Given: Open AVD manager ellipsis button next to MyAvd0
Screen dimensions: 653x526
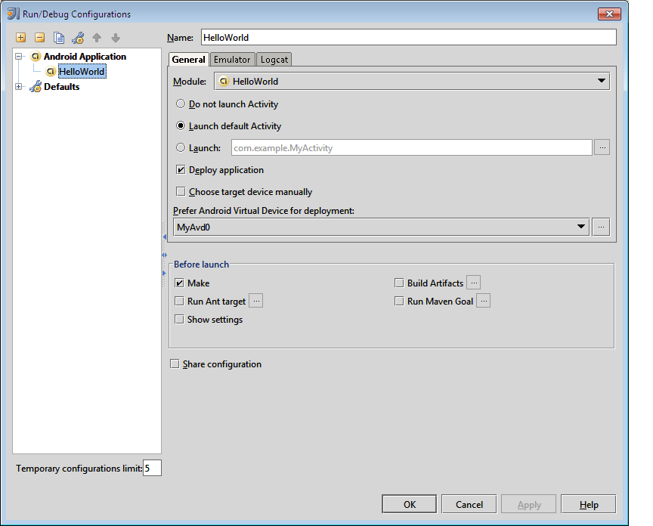Looking at the screenshot, I should [x=601, y=227].
